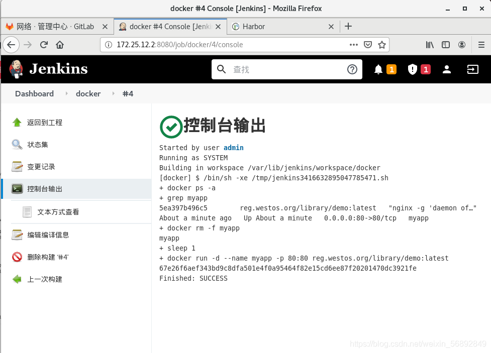Click the '+ docker rm -f myapp' line
The image size is (491, 353).
[x=199, y=228]
